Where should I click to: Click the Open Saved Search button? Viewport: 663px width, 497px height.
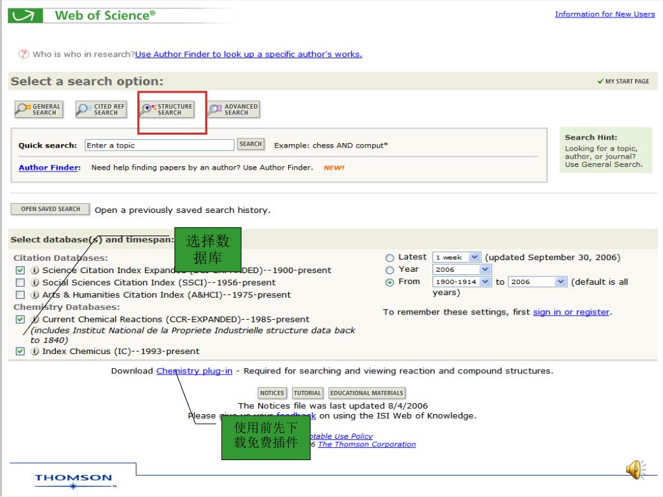51,209
